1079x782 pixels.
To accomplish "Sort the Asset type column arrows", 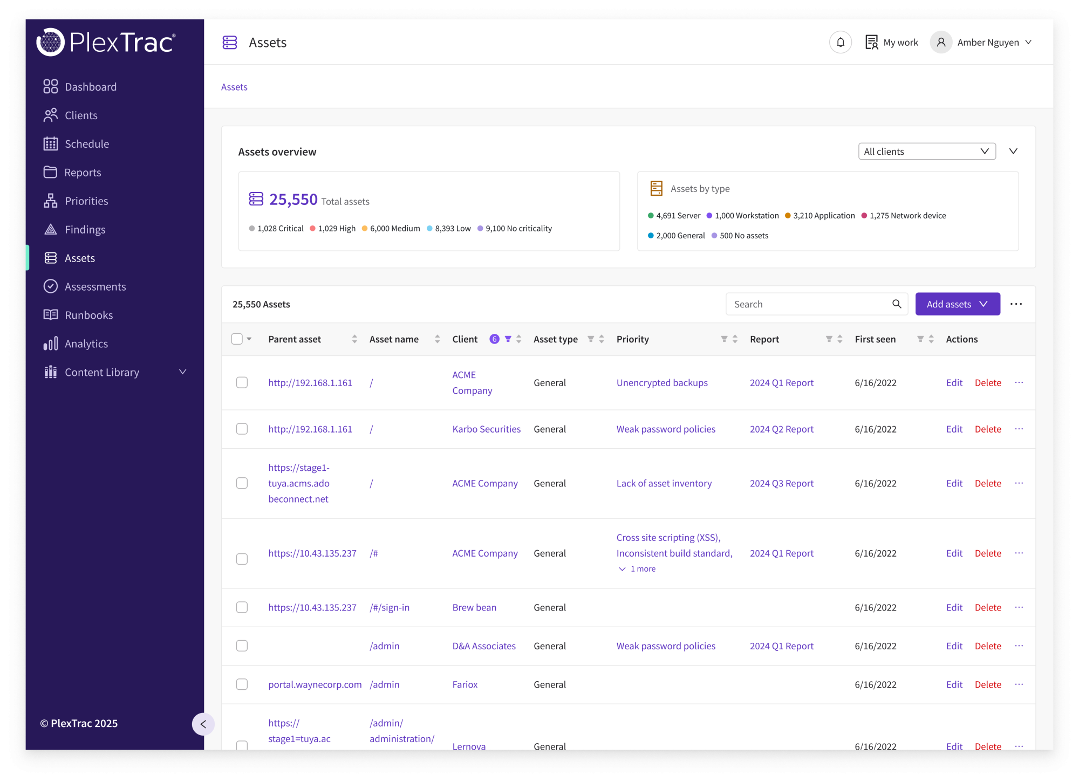I will tap(602, 339).
